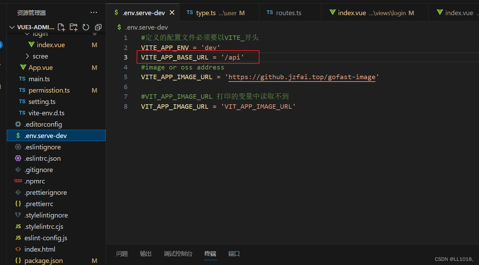Click the New File icon in explorer header
Image resolution: width=479 pixels, height=265 pixels.
[x=61, y=27]
